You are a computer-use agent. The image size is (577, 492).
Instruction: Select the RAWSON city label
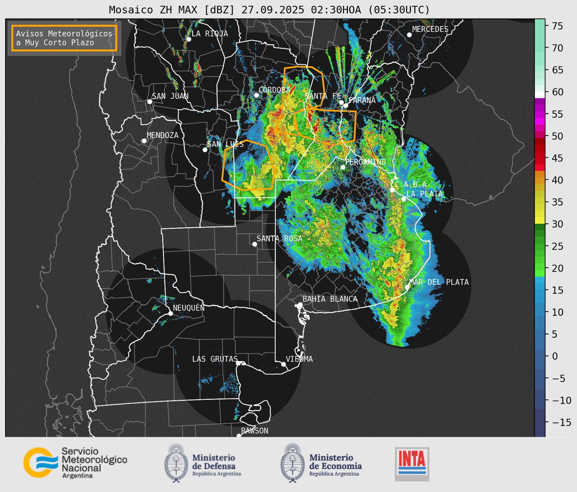coord(254,431)
